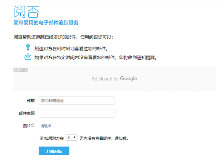Click the 邮件主题 field label
The width and height of the screenshot is (224, 160).
(x=27, y=113)
